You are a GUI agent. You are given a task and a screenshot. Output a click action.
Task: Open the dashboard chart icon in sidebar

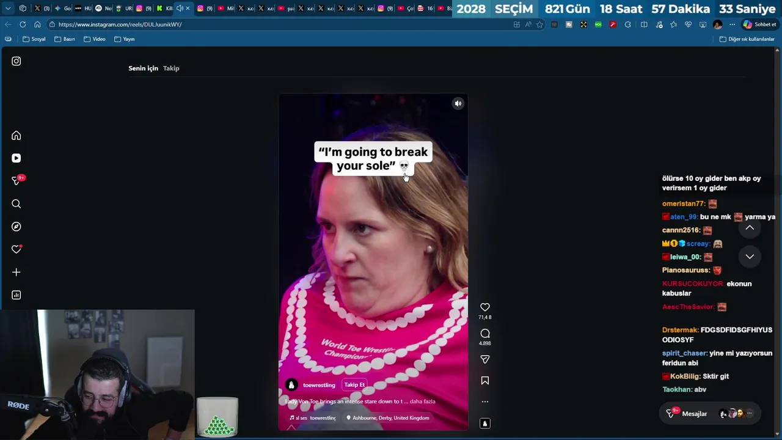(x=16, y=295)
